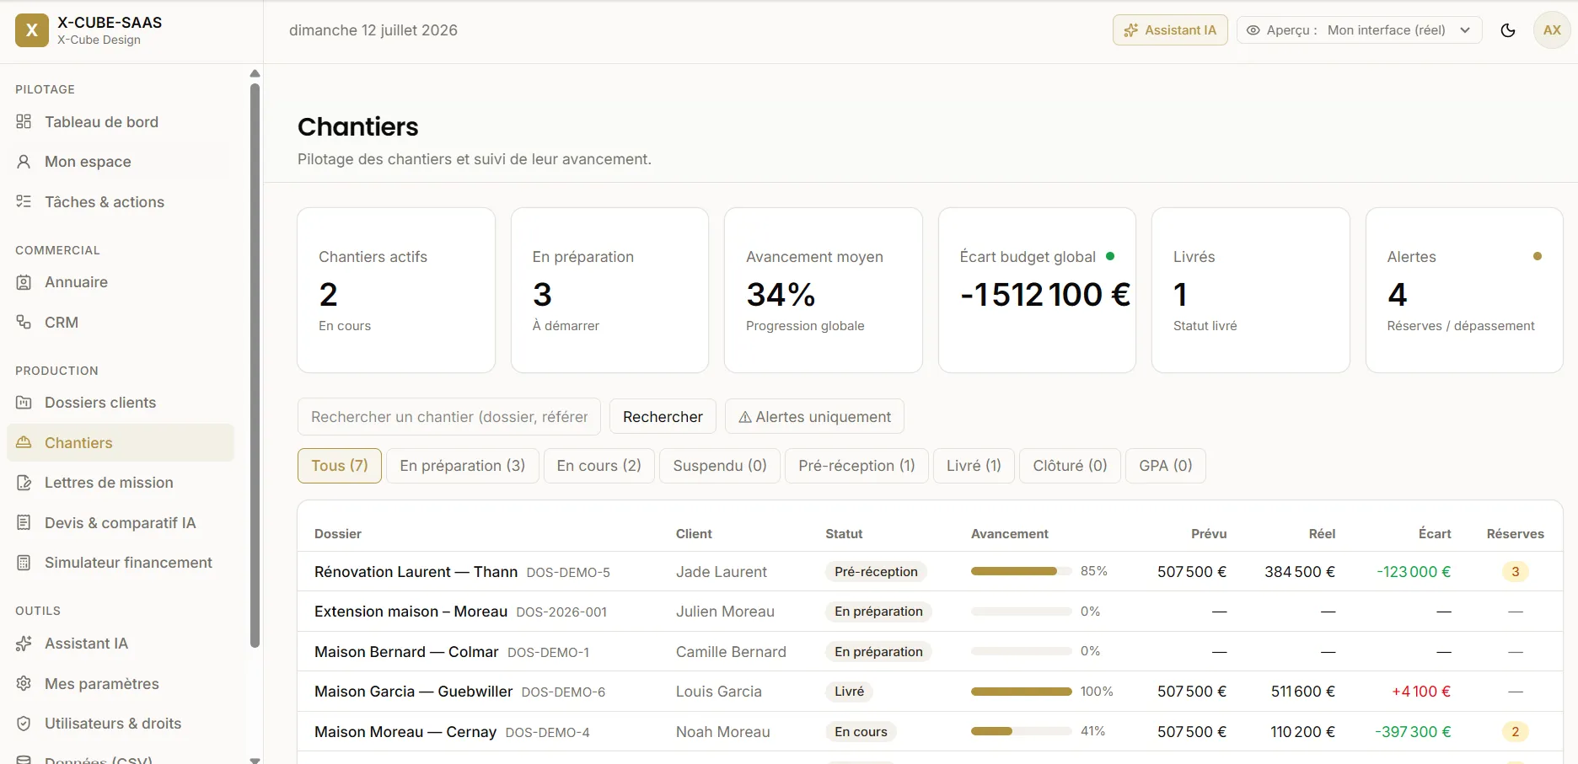Select the Suspendu (0) tab
This screenshot has width=1578, height=764.
coord(720,466)
